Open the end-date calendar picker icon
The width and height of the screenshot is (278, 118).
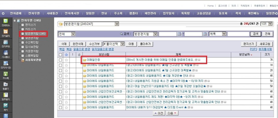205,34
